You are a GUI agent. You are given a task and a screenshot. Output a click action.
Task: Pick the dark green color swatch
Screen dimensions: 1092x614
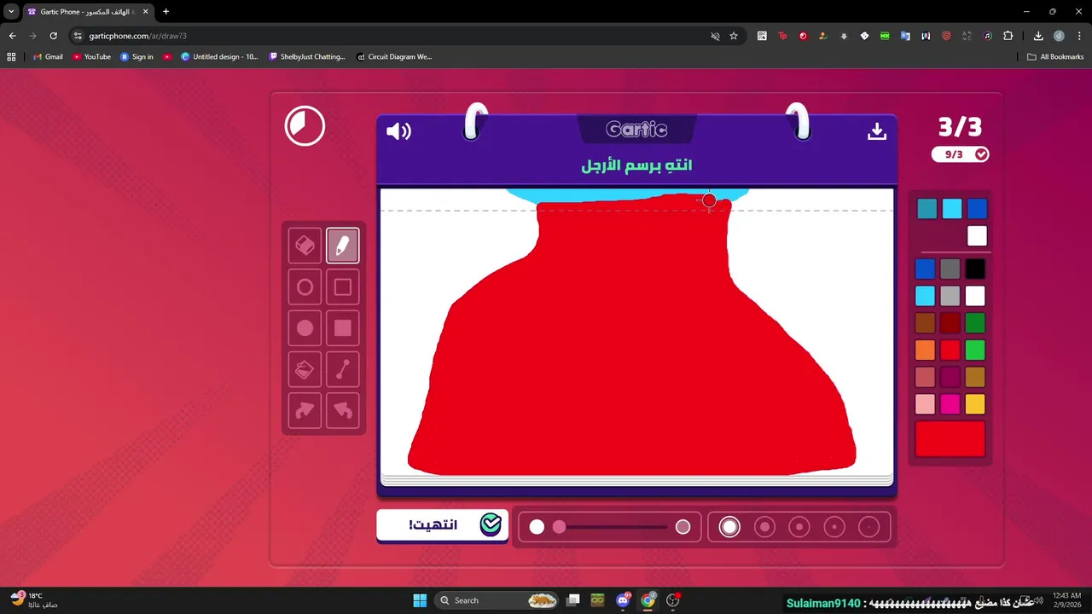pos(975,323)
